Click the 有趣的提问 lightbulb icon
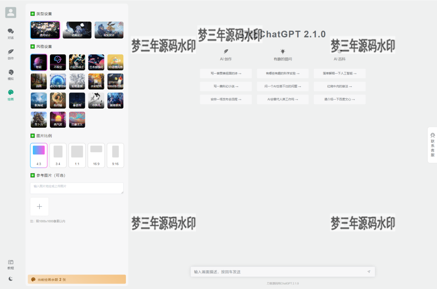The height and width of the screenshot is (289, 437). pyautogui.click(x=283, y=51)
